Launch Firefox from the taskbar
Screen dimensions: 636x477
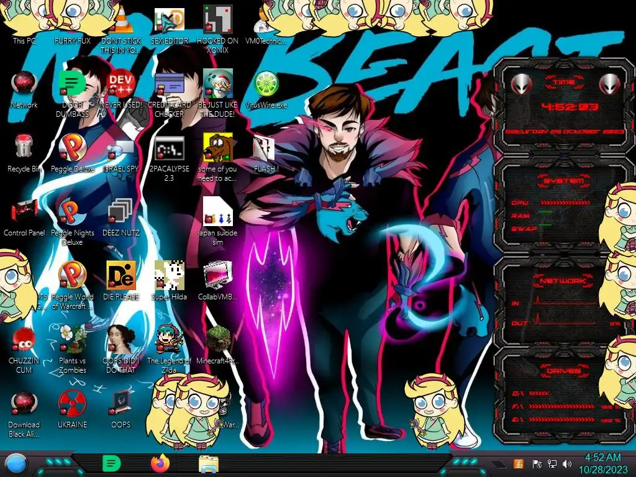[x=160, y=463]
